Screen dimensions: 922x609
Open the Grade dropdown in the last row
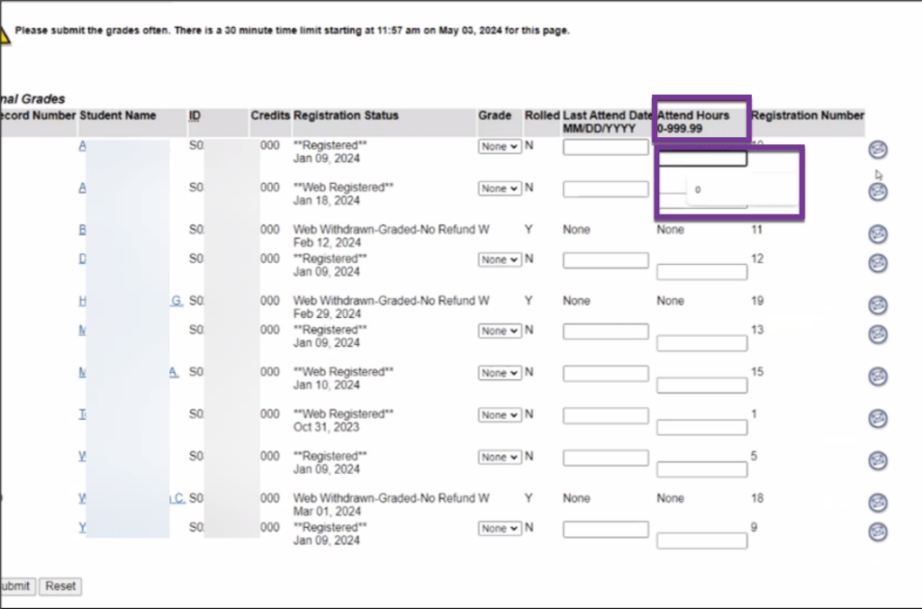point(499,528)
